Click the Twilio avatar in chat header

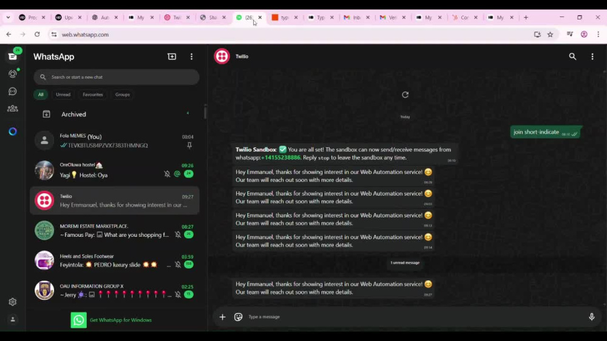pyautogui.click(x=222, y=56)
